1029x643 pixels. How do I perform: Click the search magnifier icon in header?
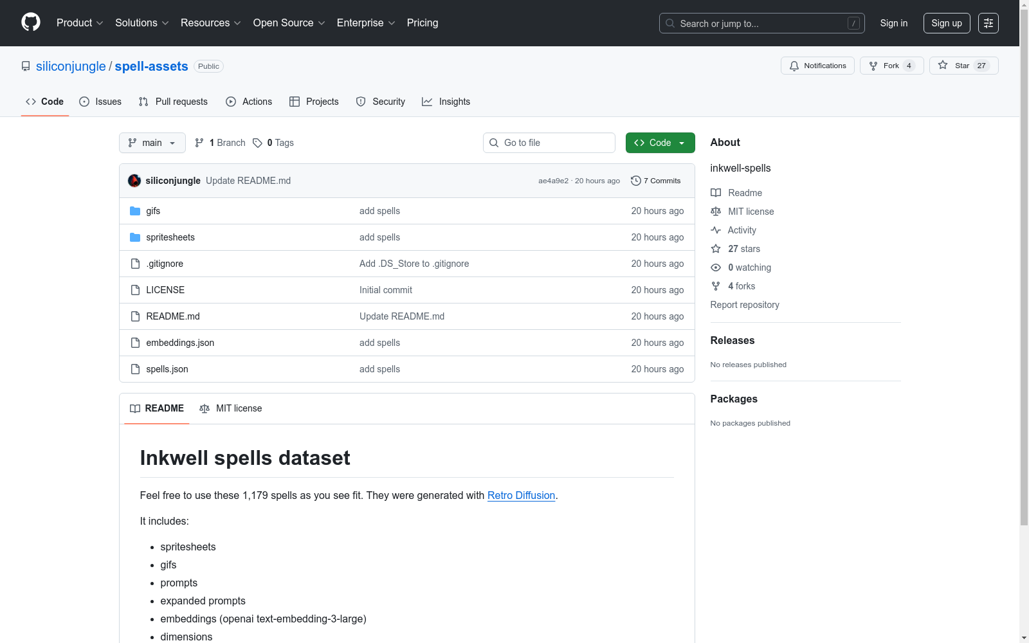[x=670, y=23]
